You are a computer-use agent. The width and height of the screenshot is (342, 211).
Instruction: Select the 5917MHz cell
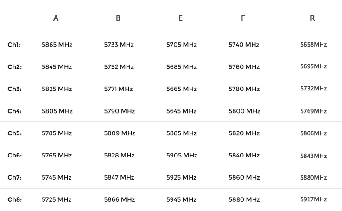(x=313, y=200)
